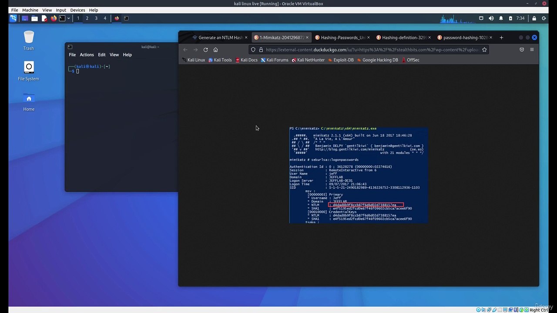Click the Firefox back arrow
557x313 pixels.
185,50
